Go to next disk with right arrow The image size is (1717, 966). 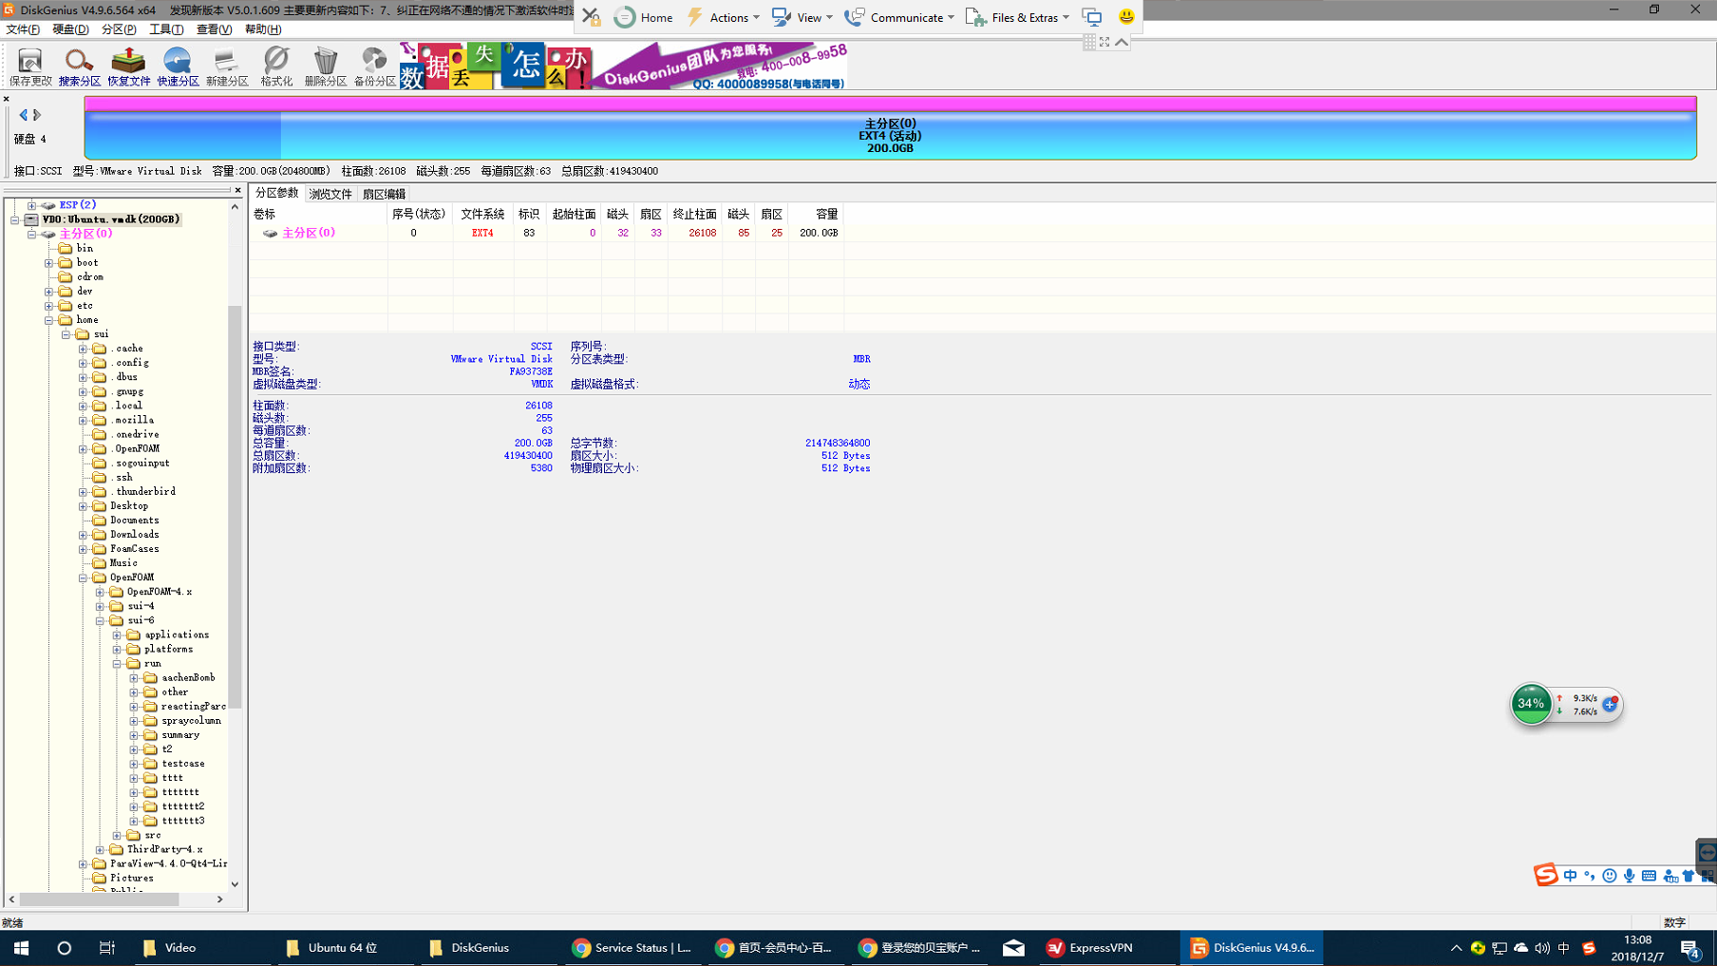[37, 115]
